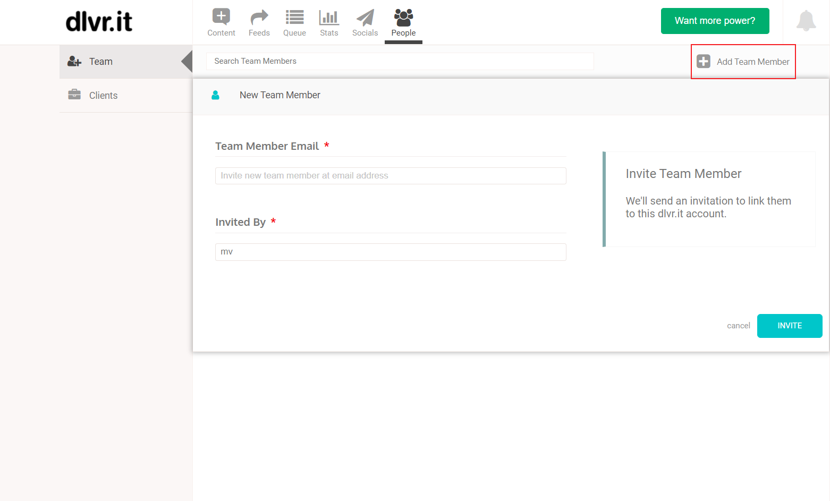Click the New Team Member person icon
Screen dimensions: 830x501
(215, 95)
